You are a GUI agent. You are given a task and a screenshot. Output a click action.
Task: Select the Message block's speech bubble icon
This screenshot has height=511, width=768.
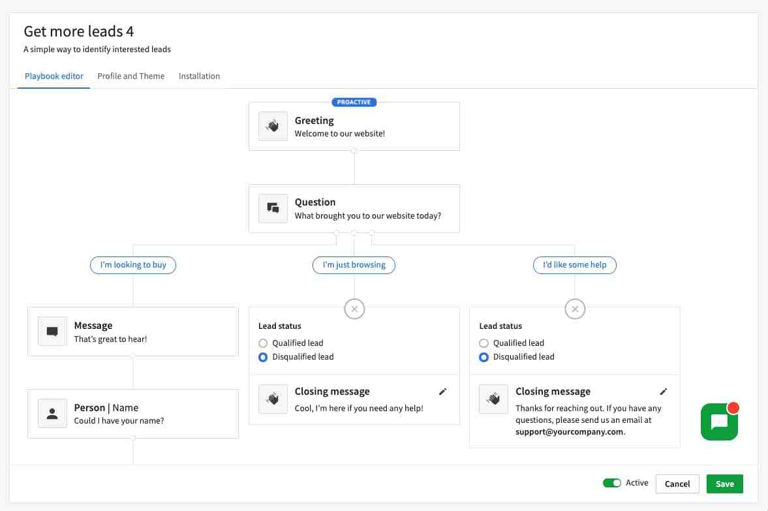coord(52,332)
